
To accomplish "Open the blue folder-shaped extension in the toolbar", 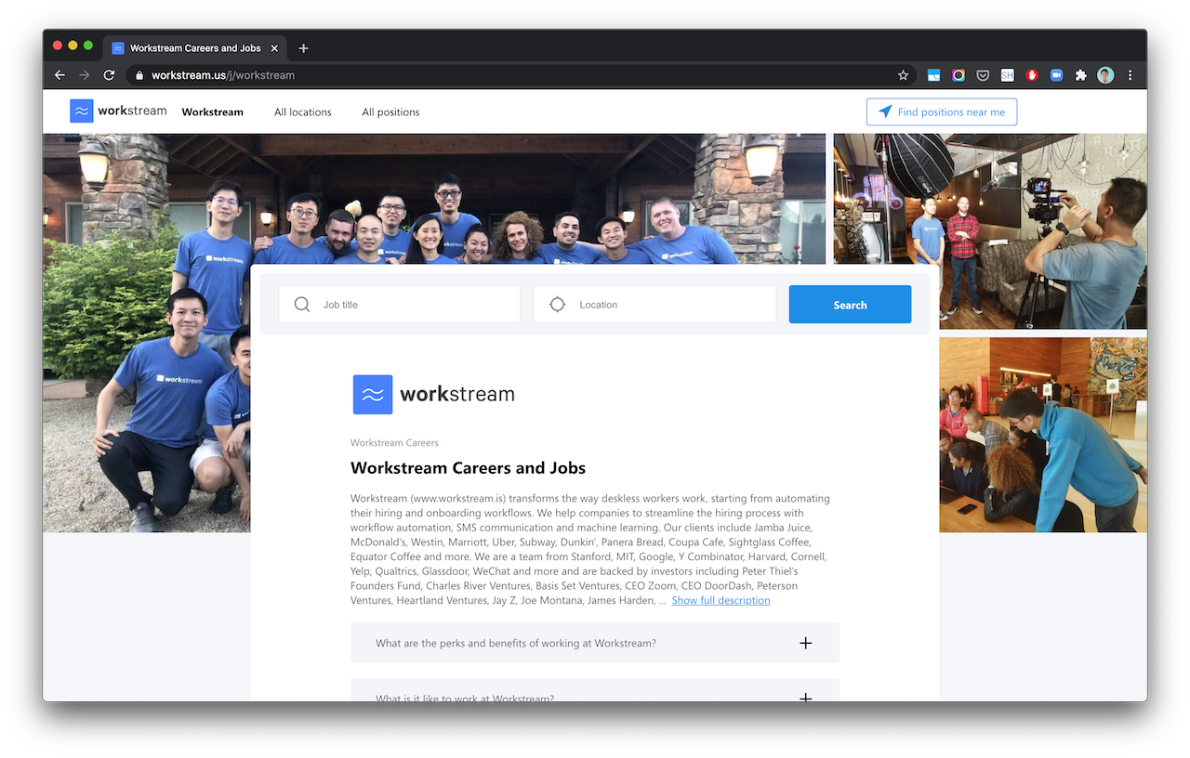I will pyautogui.click(x=933, y=75).
